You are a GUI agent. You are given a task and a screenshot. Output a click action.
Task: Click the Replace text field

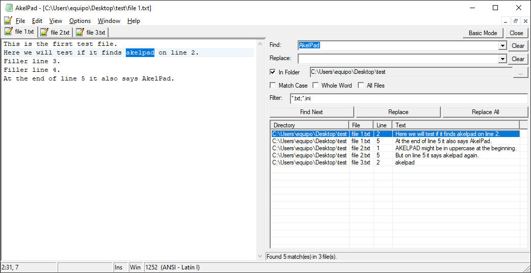(399, 59)
